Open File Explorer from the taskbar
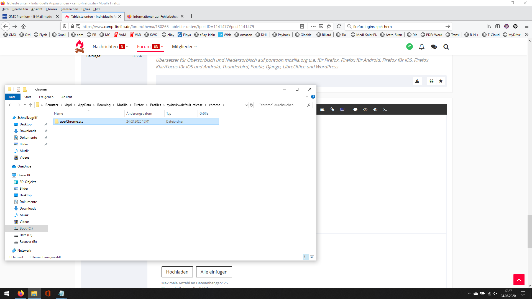The image size is (532, 299). [x=34, y=293]
